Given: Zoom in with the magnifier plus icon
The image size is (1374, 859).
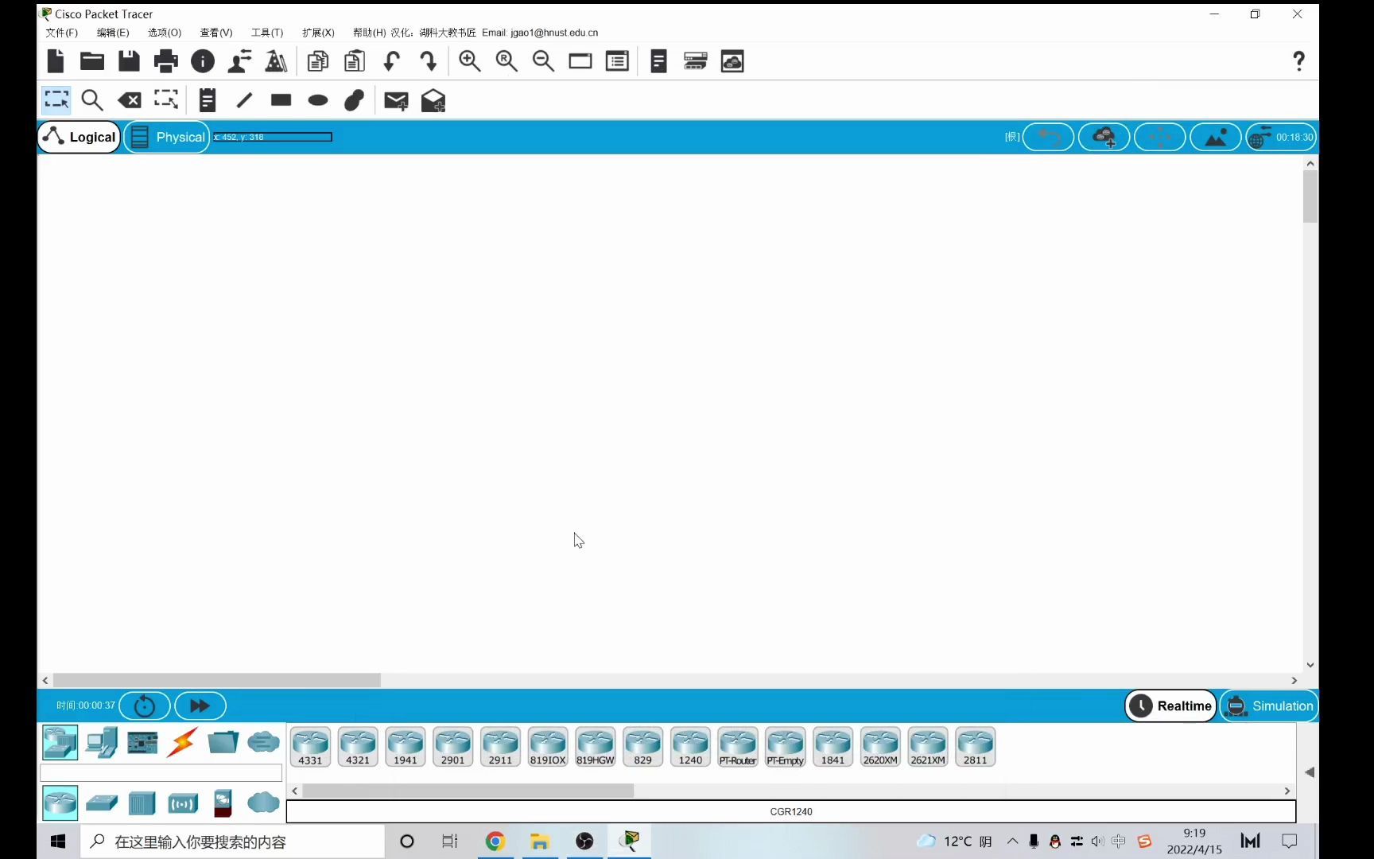Looking at the screenshot, I should (470, 61).
